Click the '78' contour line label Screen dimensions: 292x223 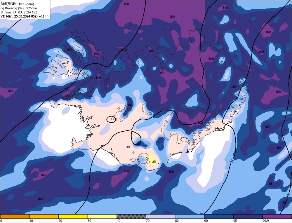pyautogui.click(x=66, y=89)
